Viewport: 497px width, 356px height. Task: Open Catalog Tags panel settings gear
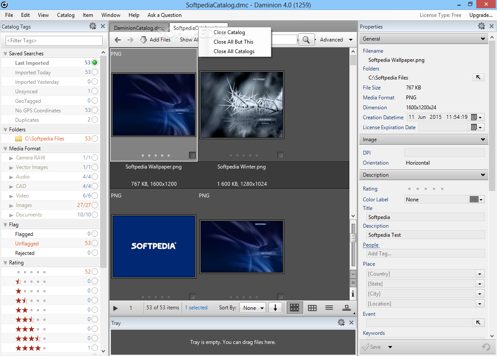tap(93, 26)
